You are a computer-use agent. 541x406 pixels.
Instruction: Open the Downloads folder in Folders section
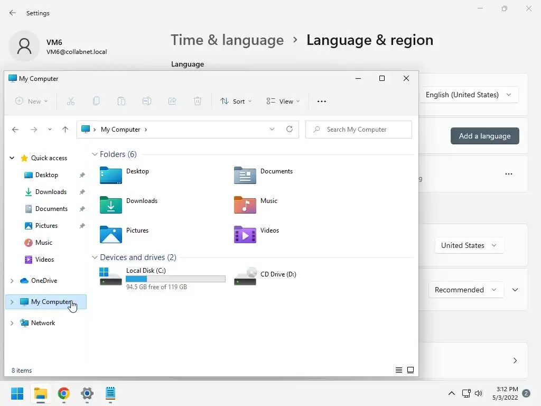(111, 205)
